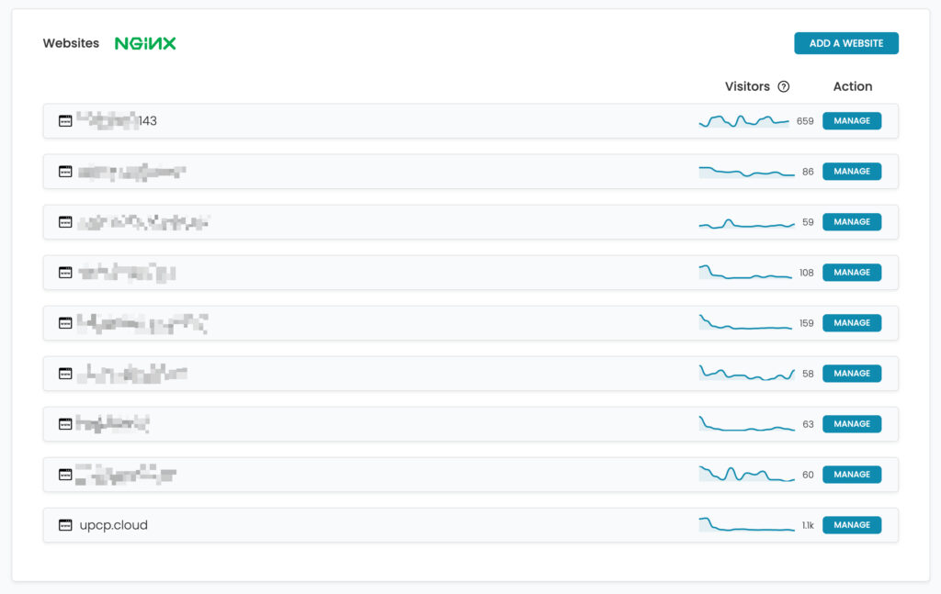Click the NGINX logo in the header
The image size is (941, 594).
tap(143, 42)
